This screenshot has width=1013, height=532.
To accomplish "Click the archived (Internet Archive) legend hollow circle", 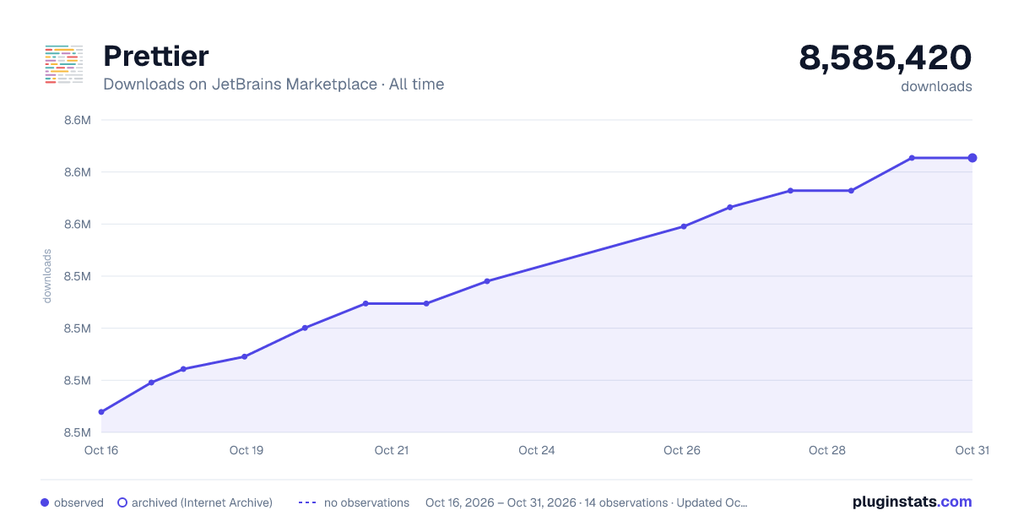I will point(122,502).
